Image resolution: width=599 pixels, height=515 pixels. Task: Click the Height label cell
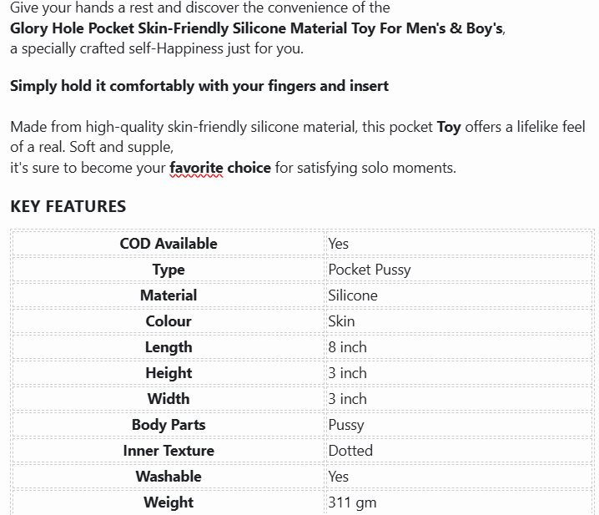[169, 373]
